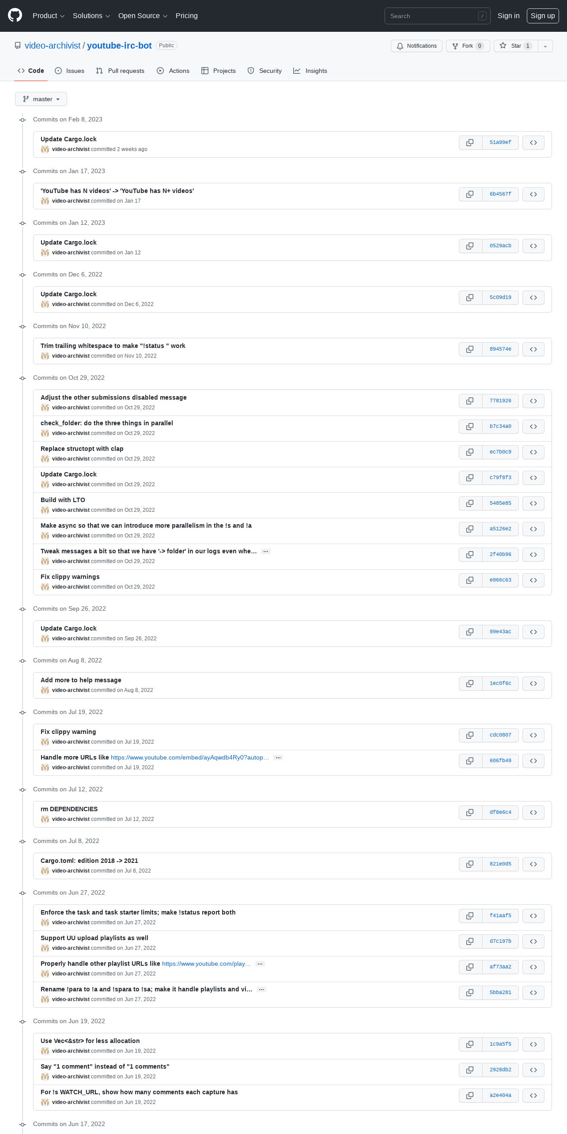Browse repository at commit 5485e85
Viewport: 567px width, 1134px height.
pyautogui.click(x=533, y=503)
